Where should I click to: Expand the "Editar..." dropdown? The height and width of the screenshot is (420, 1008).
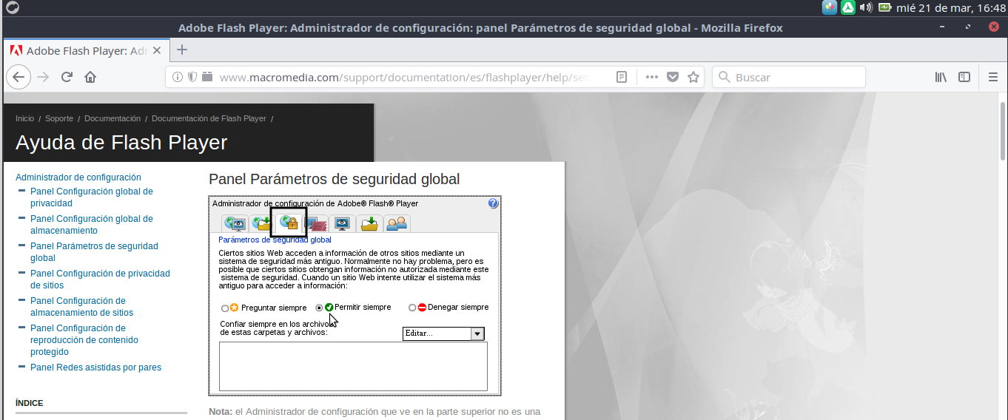(x=477, y=333)
